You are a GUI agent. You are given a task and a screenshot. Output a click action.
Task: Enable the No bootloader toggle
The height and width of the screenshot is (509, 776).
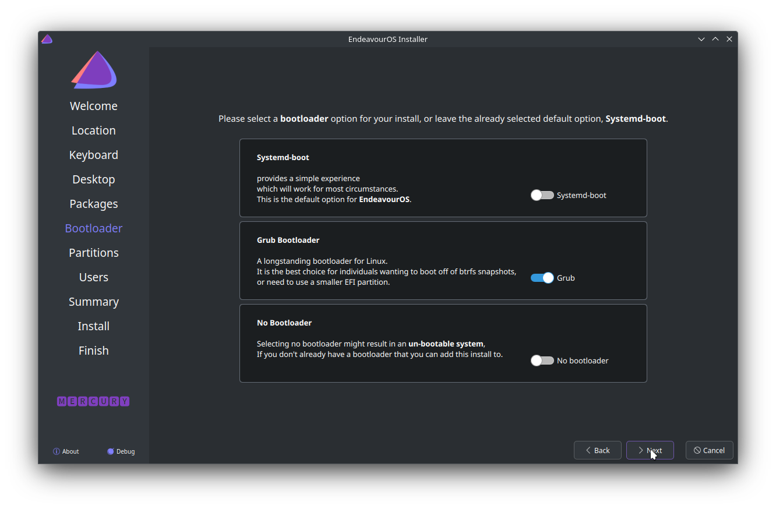[x=542, y=360]
